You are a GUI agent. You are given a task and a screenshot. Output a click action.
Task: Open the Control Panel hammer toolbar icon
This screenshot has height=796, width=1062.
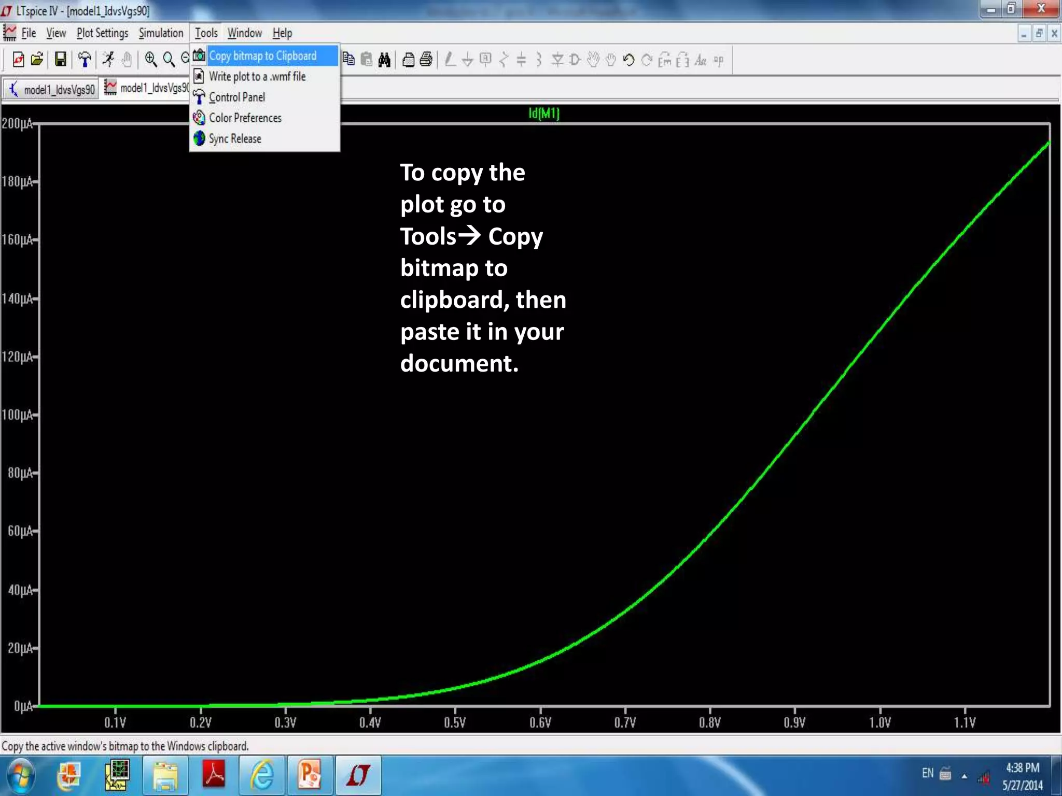click(85, 60)
